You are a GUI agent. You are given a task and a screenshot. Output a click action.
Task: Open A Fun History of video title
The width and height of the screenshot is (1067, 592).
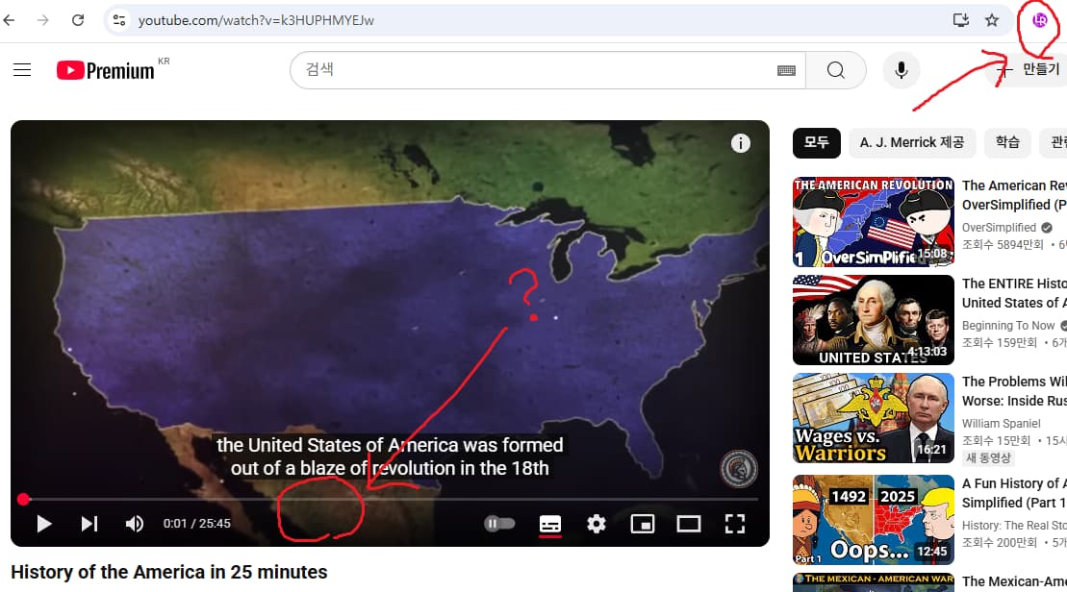point(1014,493)
